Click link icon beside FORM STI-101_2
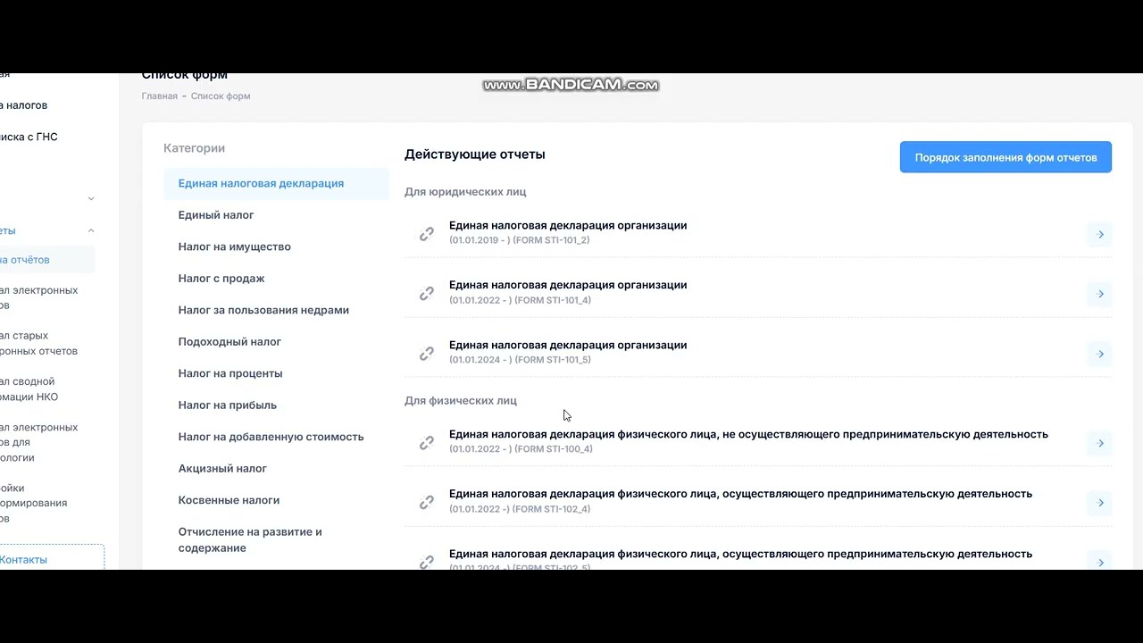 point(427,234)
